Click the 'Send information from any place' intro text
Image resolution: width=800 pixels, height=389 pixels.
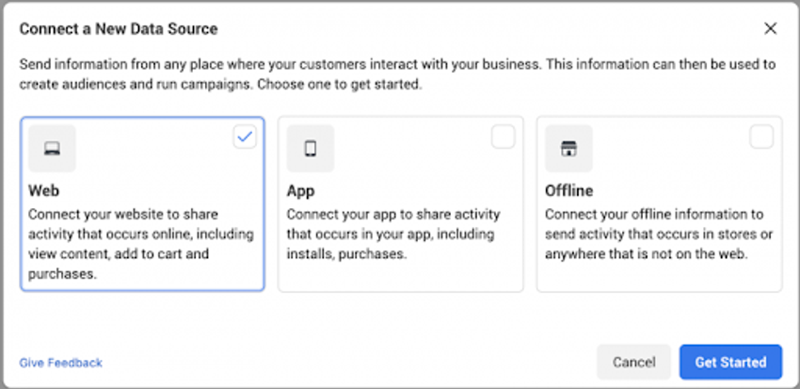(x=397, y=74)
